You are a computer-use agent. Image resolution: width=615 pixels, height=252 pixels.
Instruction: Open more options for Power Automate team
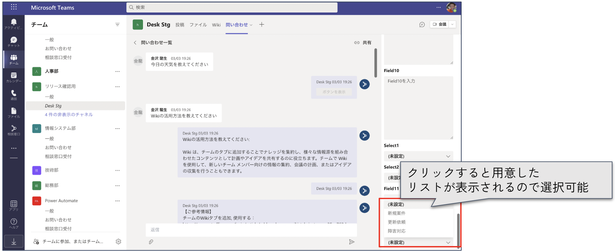(117, 201)
